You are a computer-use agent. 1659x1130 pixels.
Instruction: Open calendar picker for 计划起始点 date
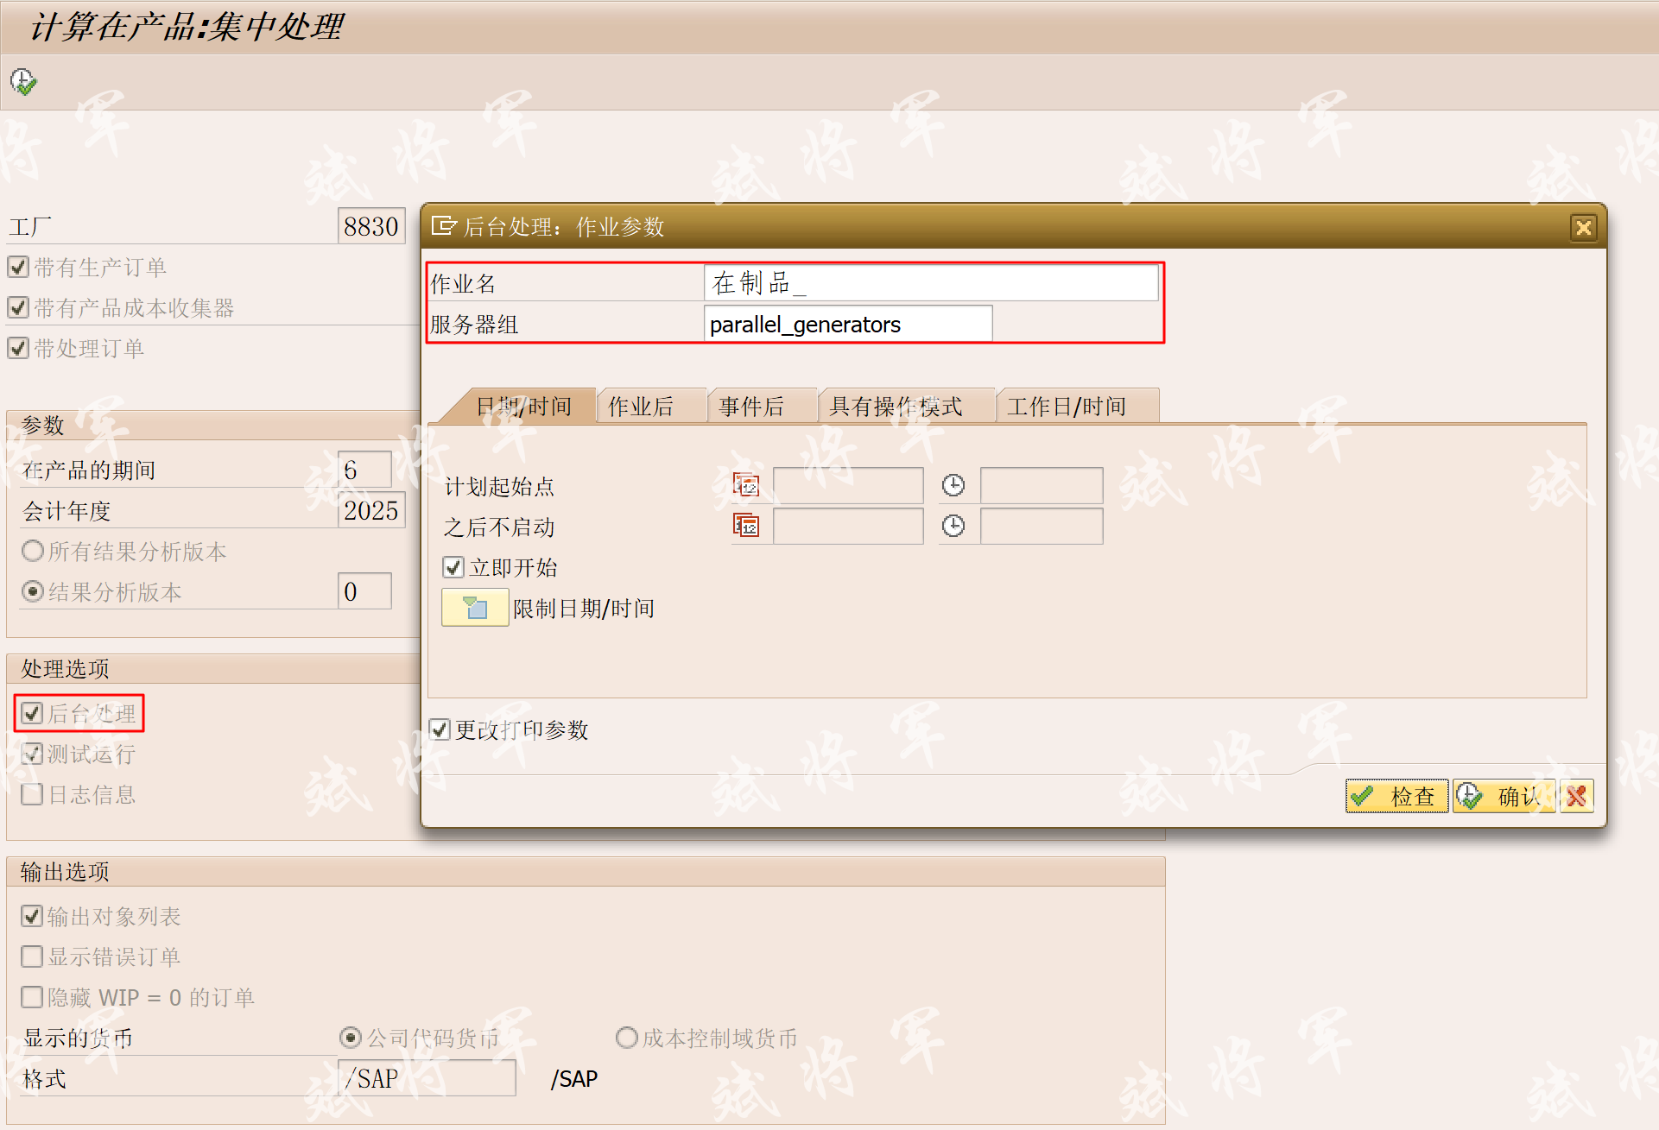pyautogui.click(x=746, y=485)
